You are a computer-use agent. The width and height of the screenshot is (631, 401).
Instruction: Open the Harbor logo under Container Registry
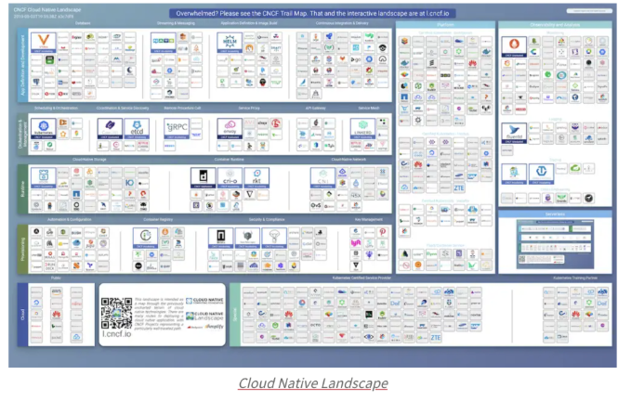tap(145, 238)
